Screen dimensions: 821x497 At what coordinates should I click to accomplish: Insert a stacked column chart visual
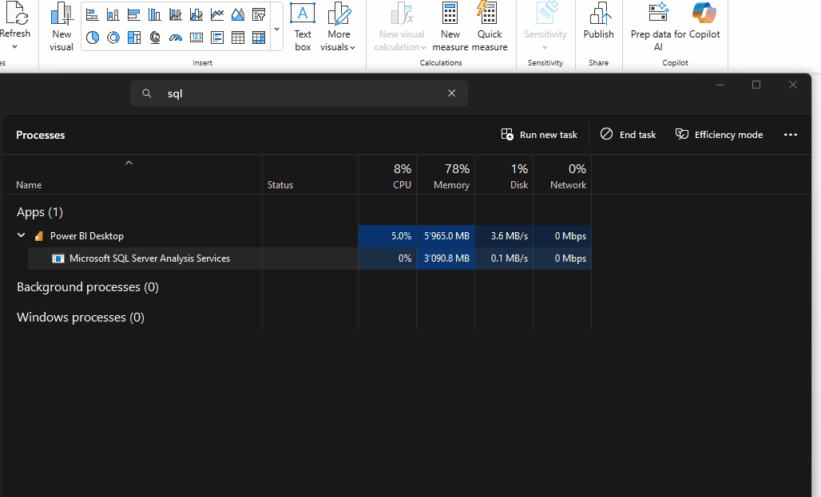coord(113,14)
